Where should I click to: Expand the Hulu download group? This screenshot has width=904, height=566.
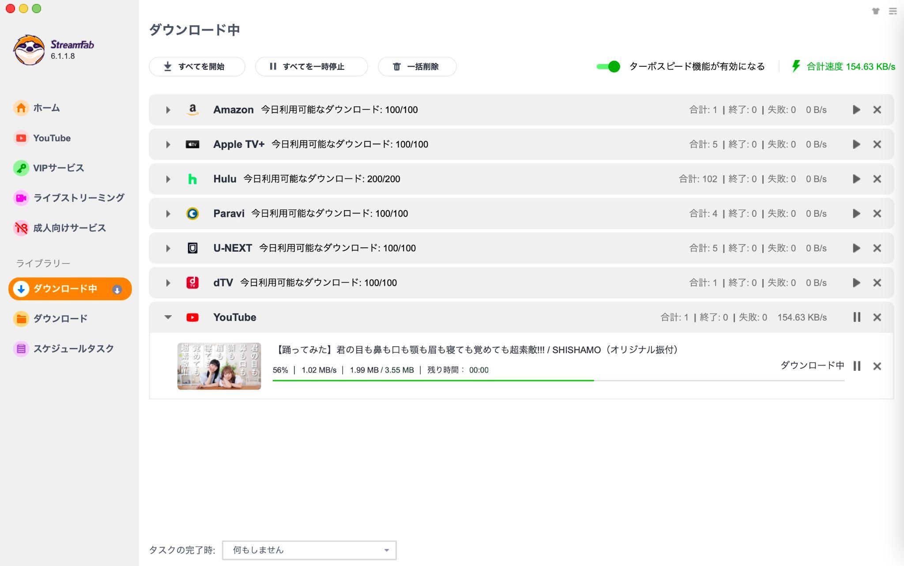[x=168, y=179]
